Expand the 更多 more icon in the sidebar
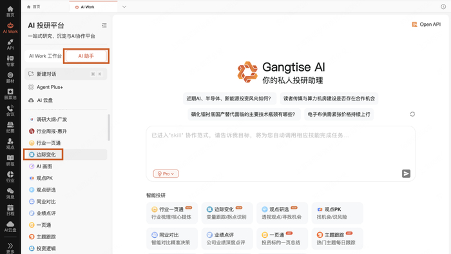Viewport: 451px width, 254px height. pyautogui.click(x=10, y=248)
